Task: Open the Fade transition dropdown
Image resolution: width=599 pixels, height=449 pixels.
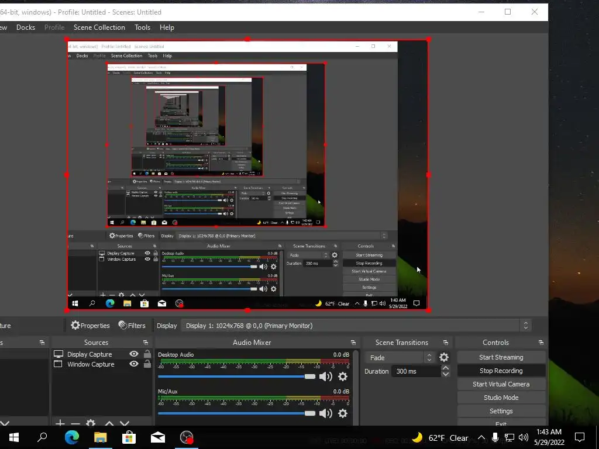Action: pyautogui.click(x=400, y=358)
